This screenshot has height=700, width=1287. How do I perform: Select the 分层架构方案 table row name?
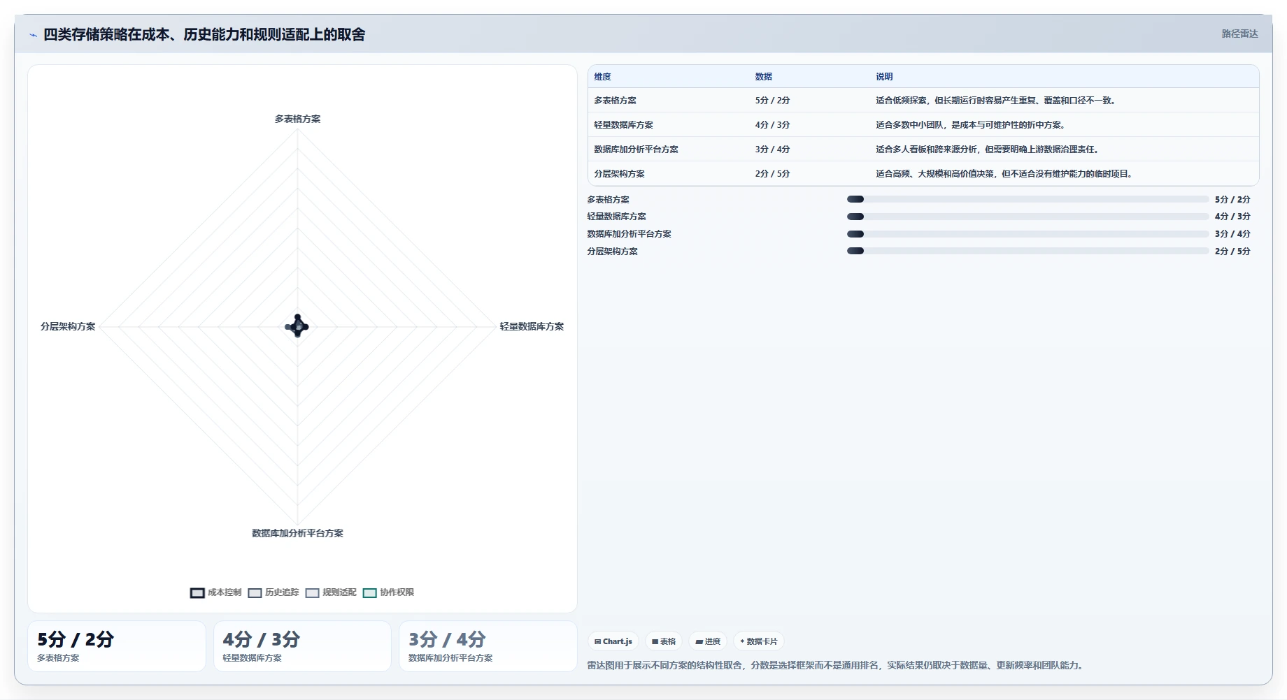tap(619, 174)
